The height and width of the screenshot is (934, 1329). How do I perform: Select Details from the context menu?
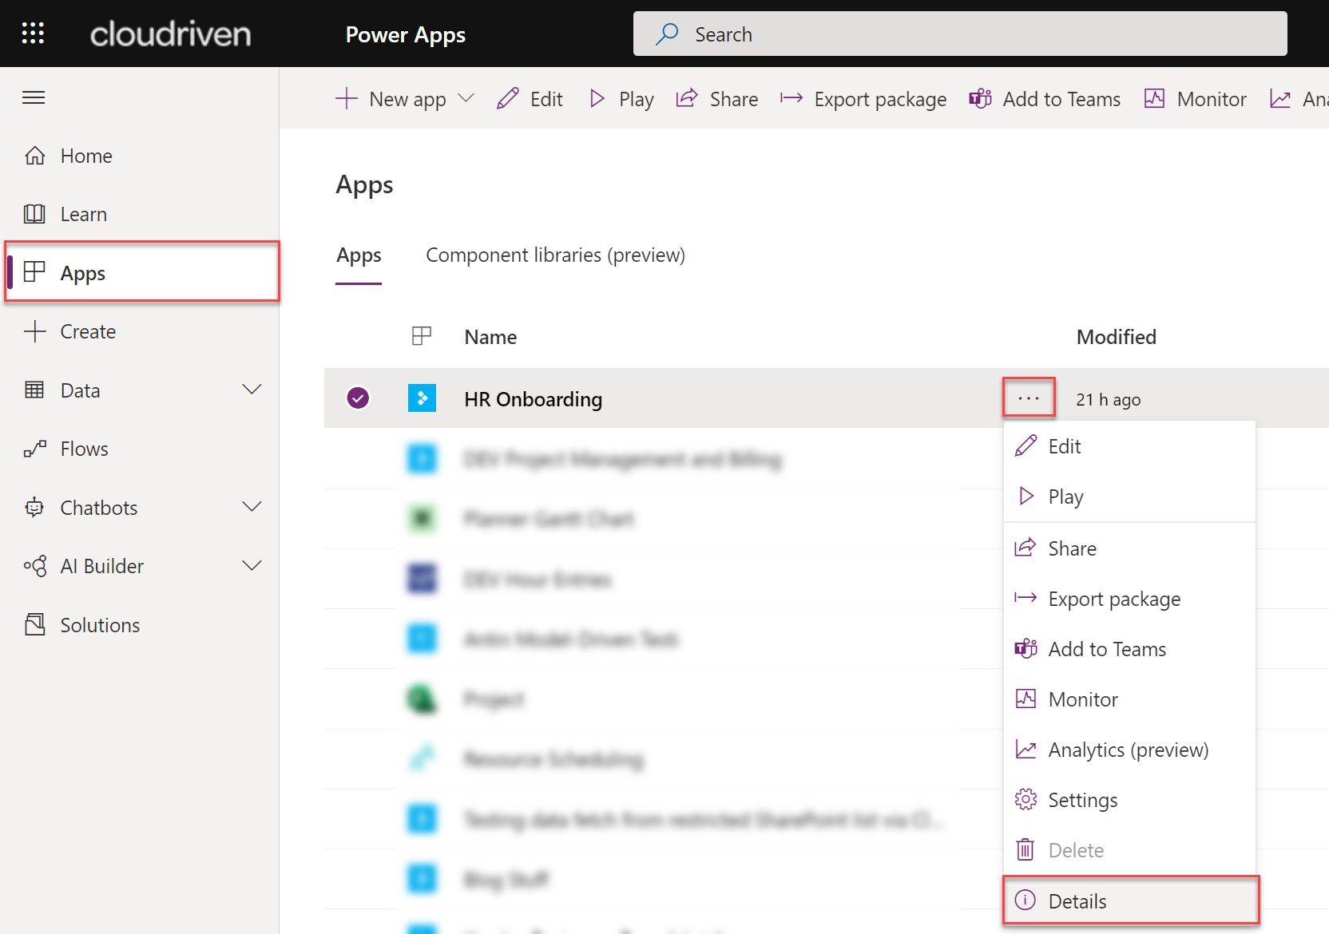click(x=1077, y=901)
